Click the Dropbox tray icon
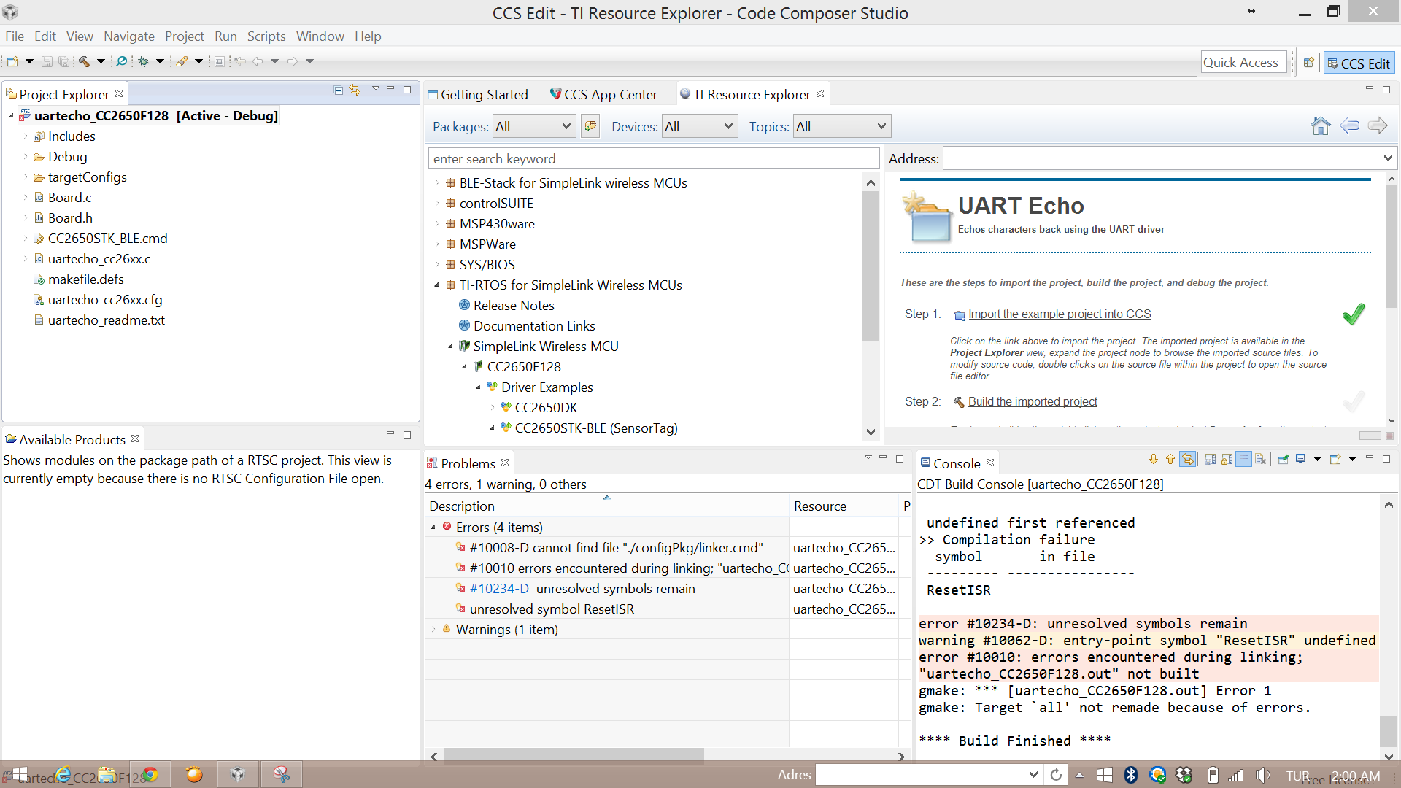The width and height of the screenshot is (1401, 788). coord(1184,776)
